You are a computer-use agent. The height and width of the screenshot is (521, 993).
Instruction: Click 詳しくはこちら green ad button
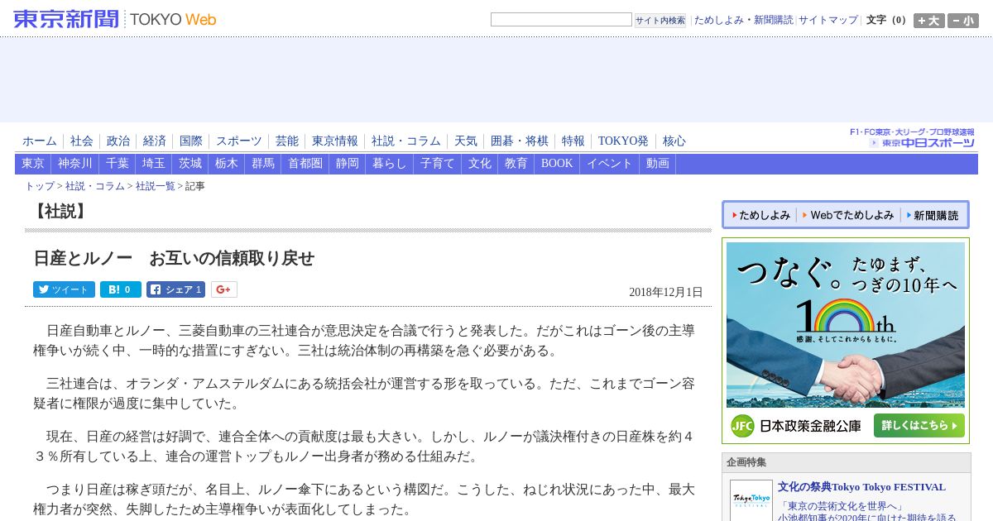919,426
